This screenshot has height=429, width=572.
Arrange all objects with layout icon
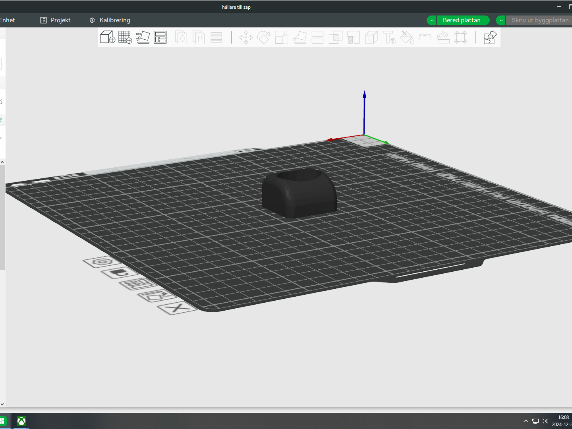(x=160, y=37)
